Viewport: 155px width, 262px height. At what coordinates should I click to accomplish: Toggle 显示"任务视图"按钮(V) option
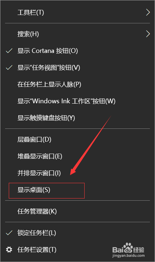(77, 68)
